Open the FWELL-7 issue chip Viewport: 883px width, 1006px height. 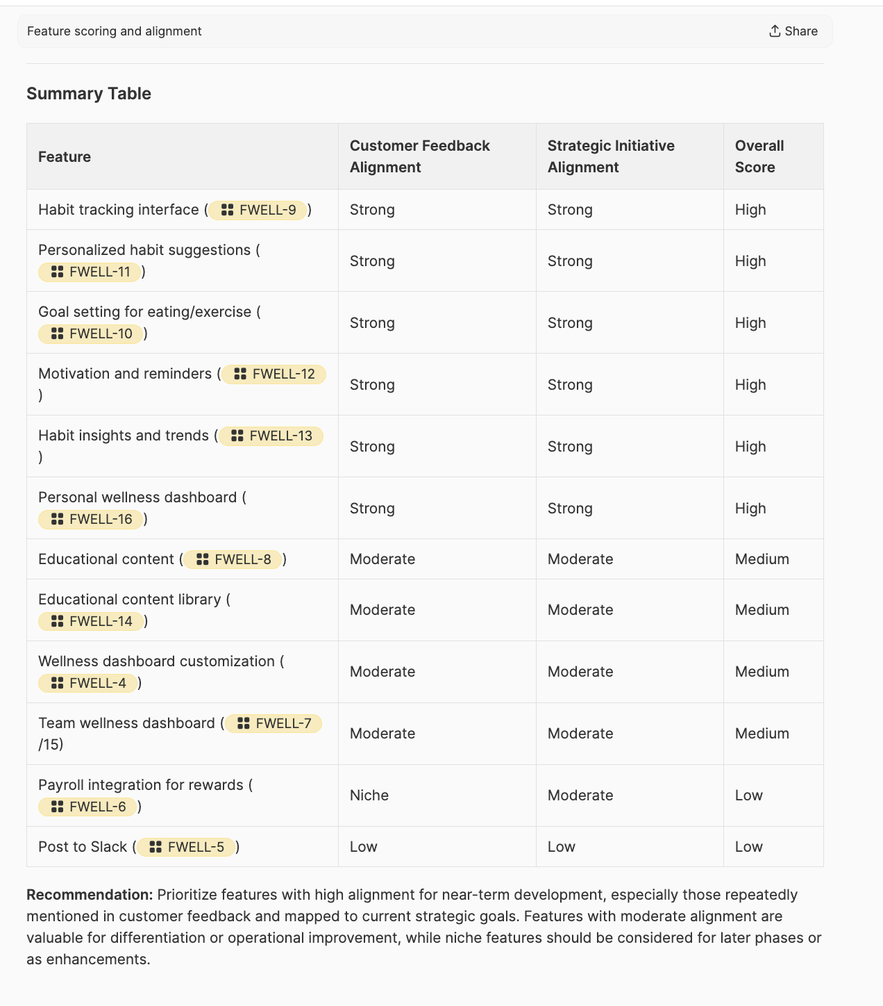(274, 723)
